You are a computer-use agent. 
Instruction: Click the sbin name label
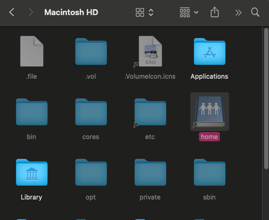[x=209, y=197]
